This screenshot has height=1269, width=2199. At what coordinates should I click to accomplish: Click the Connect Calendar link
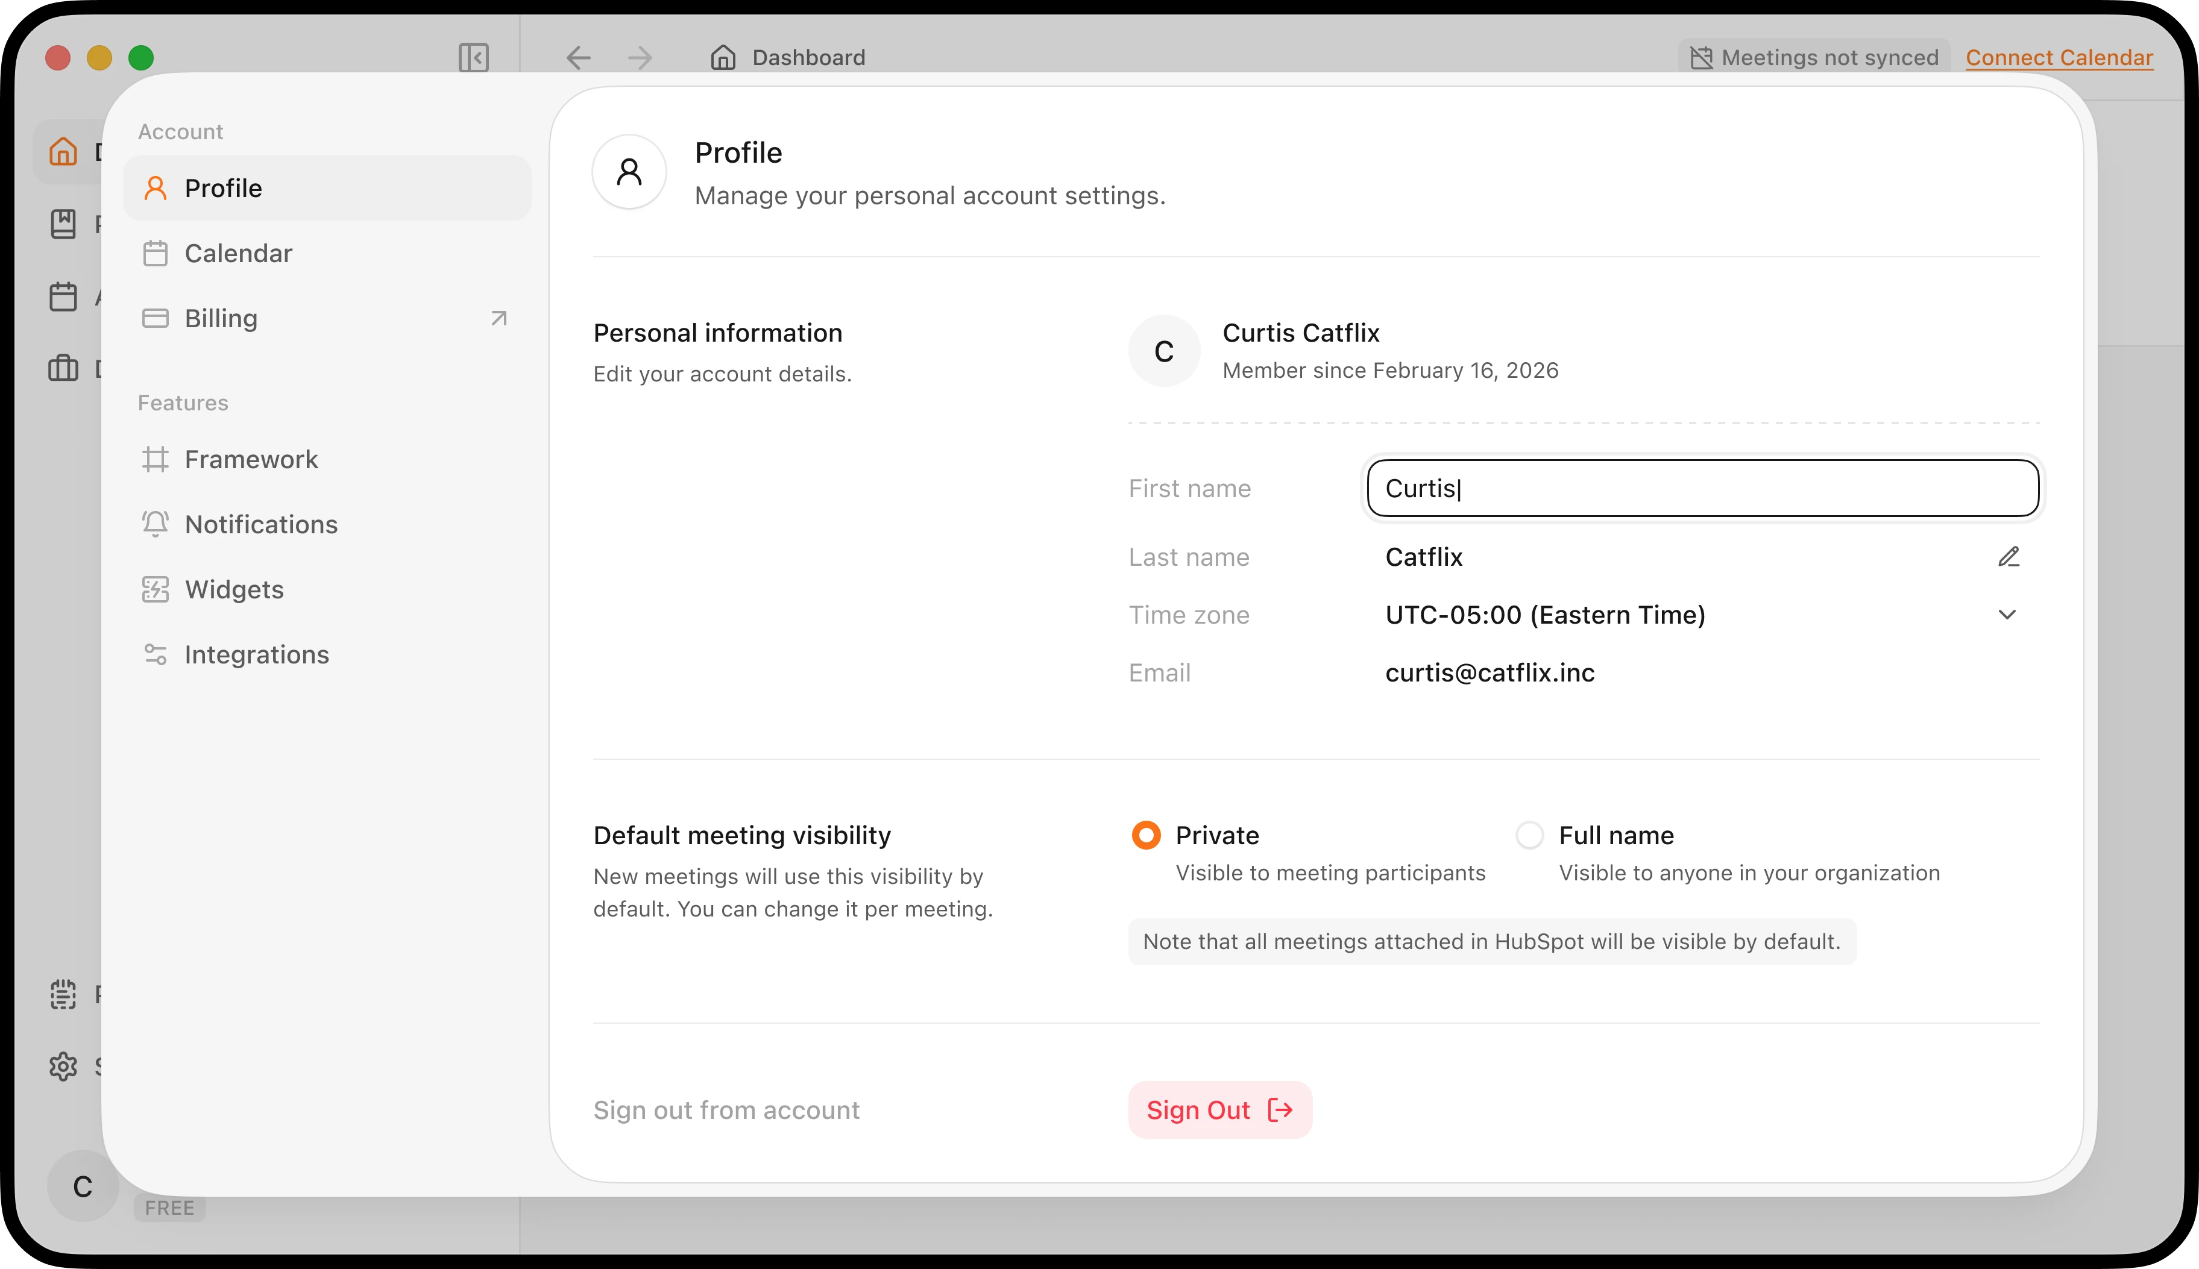coord(2060,57)
